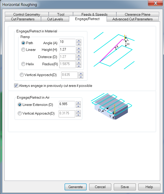This screenshot has width=164, height=194.
Task: Click the Distance (D) input field
Action: (67, 57)
